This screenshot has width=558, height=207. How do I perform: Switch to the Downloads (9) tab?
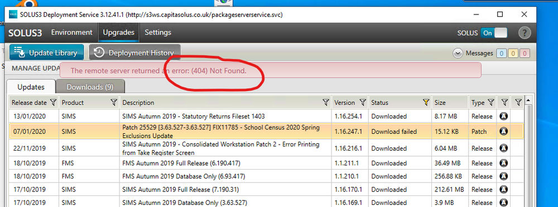pyautogui.click(x=90, y=87)
